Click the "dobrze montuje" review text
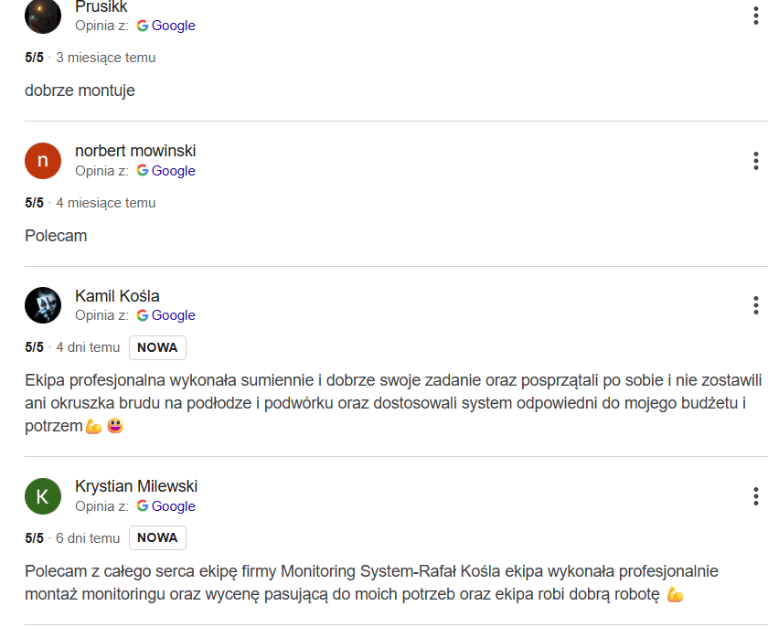 click(80, 90)
